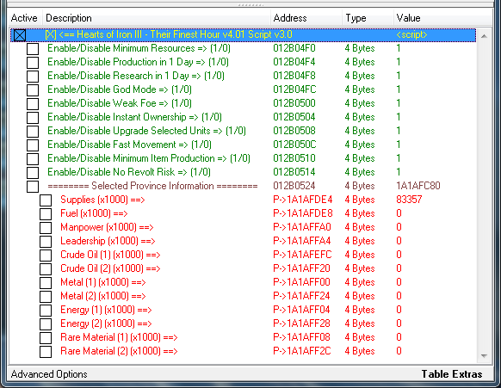Click Supplies value 83357
This screenshot has width=501, height=388.
(x=409, y=200)
